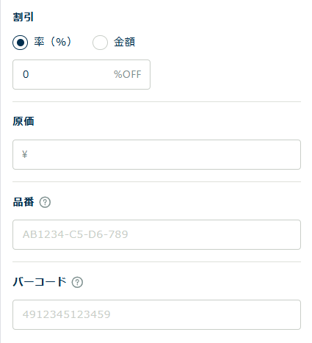This screenshot has width=312, height=343.
Task: Open the help icon next to バーコード
Action: 77,282
